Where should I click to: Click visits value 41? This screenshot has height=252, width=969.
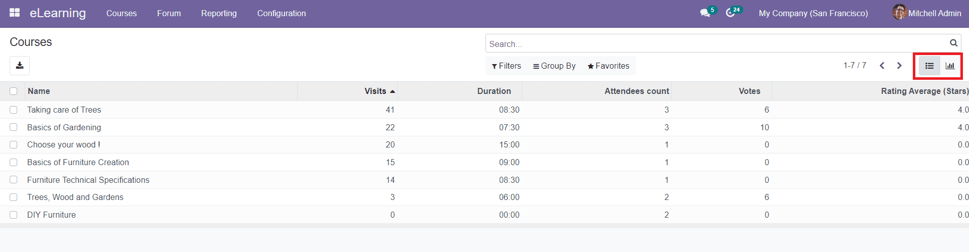coord(390,110)
